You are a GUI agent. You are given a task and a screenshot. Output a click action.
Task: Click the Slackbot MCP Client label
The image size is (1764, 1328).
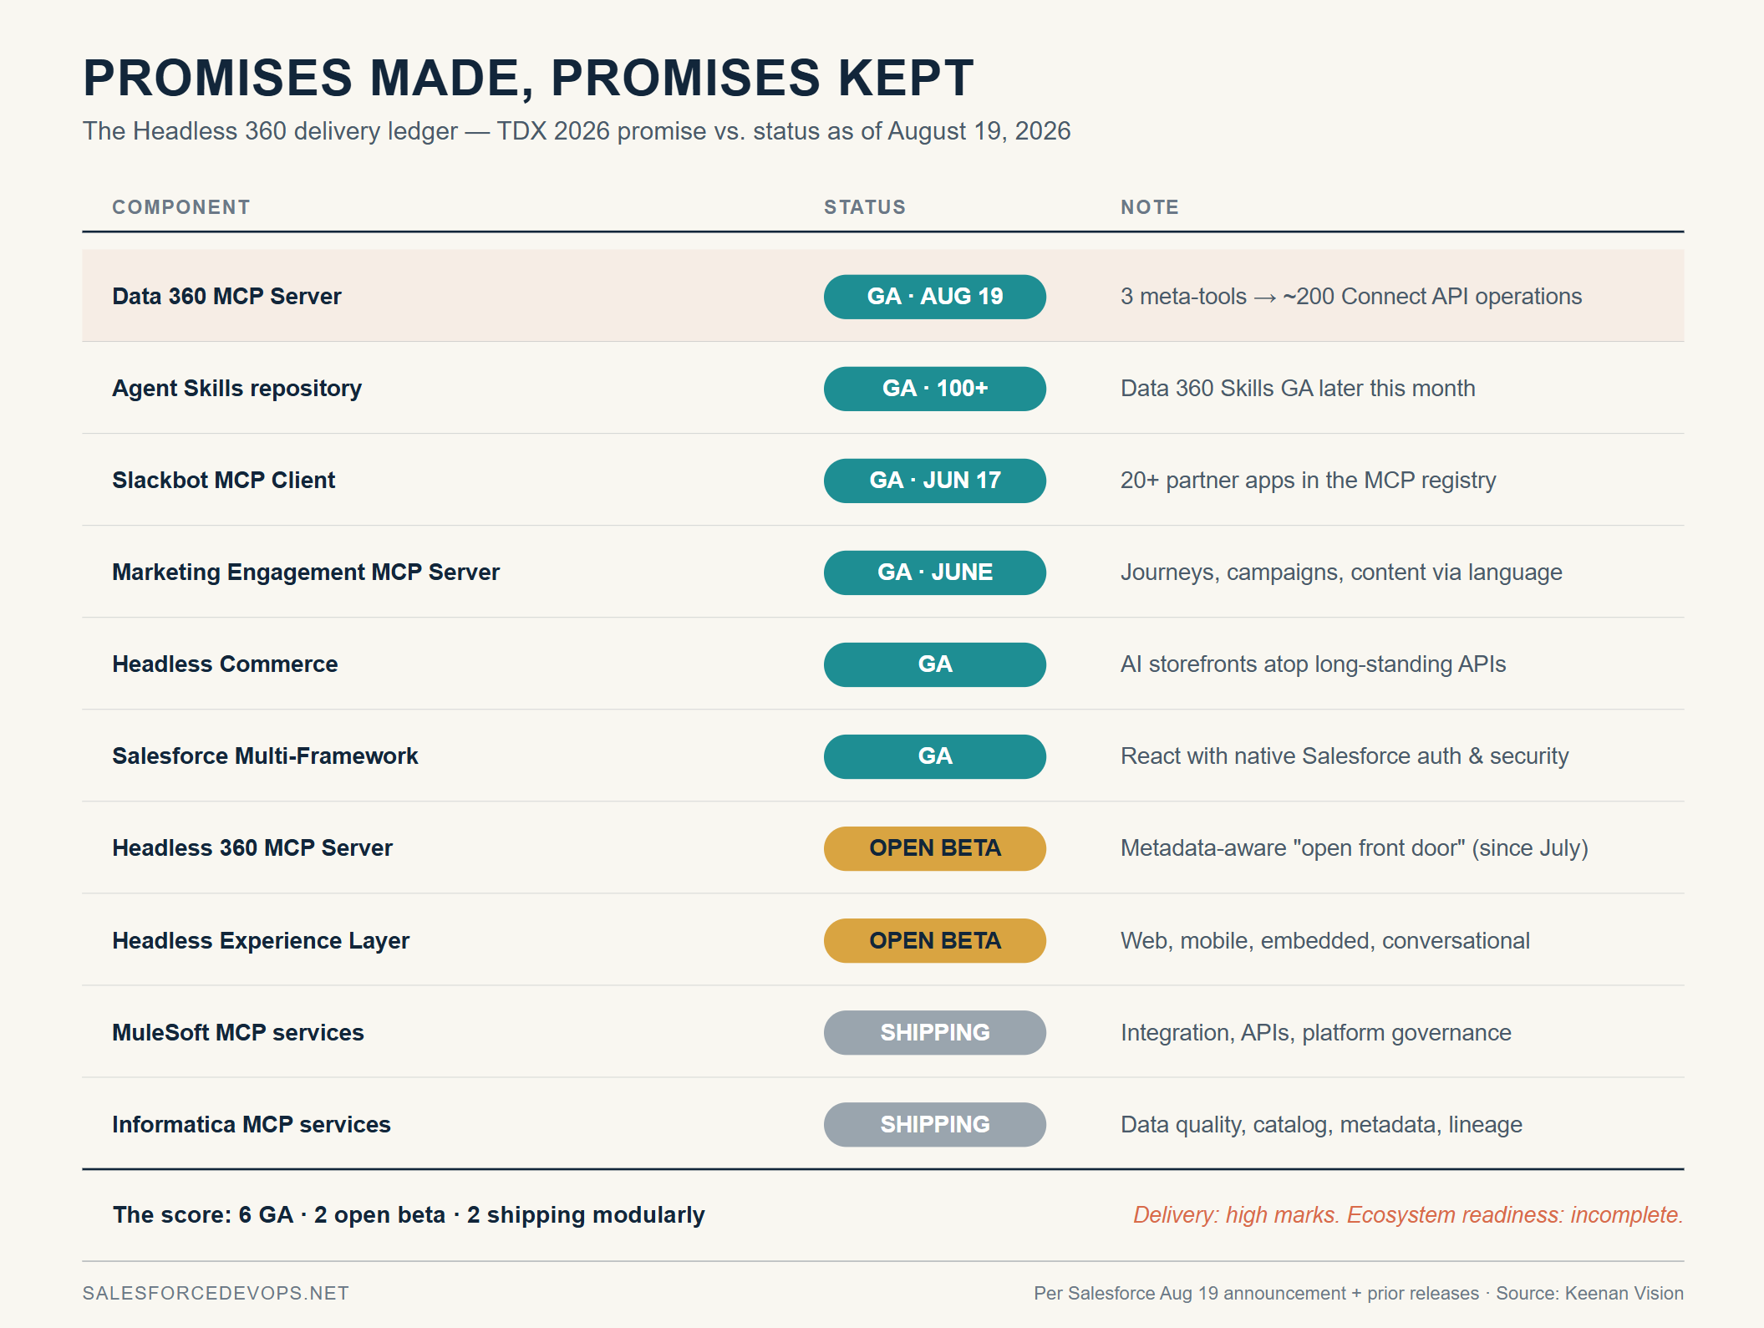[223, 481]
